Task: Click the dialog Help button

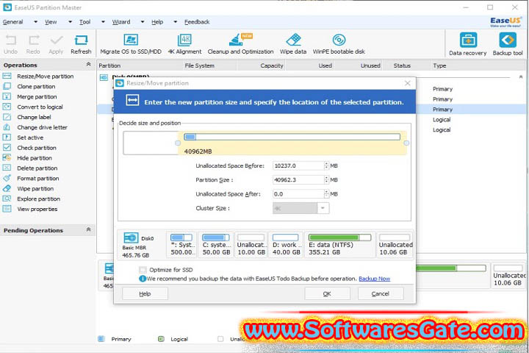Action: [145, 293]
